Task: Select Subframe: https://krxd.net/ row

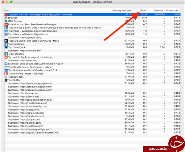Action: tap(92, 60)
